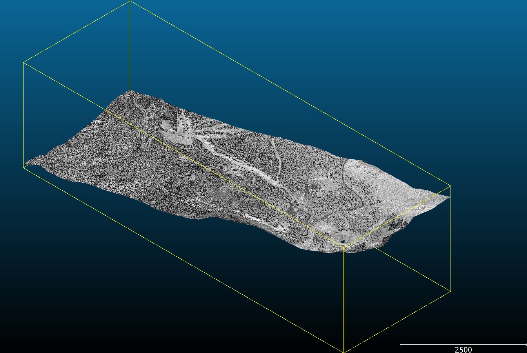
Task: Click the bounding box lower-left corner vertex
Action: [24, 167]
